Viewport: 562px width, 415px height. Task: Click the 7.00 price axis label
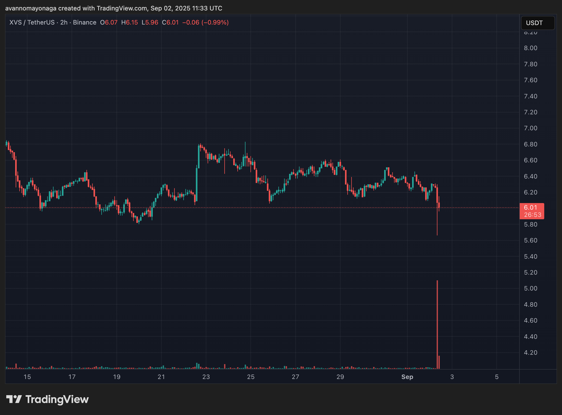(x=530, y=128)
